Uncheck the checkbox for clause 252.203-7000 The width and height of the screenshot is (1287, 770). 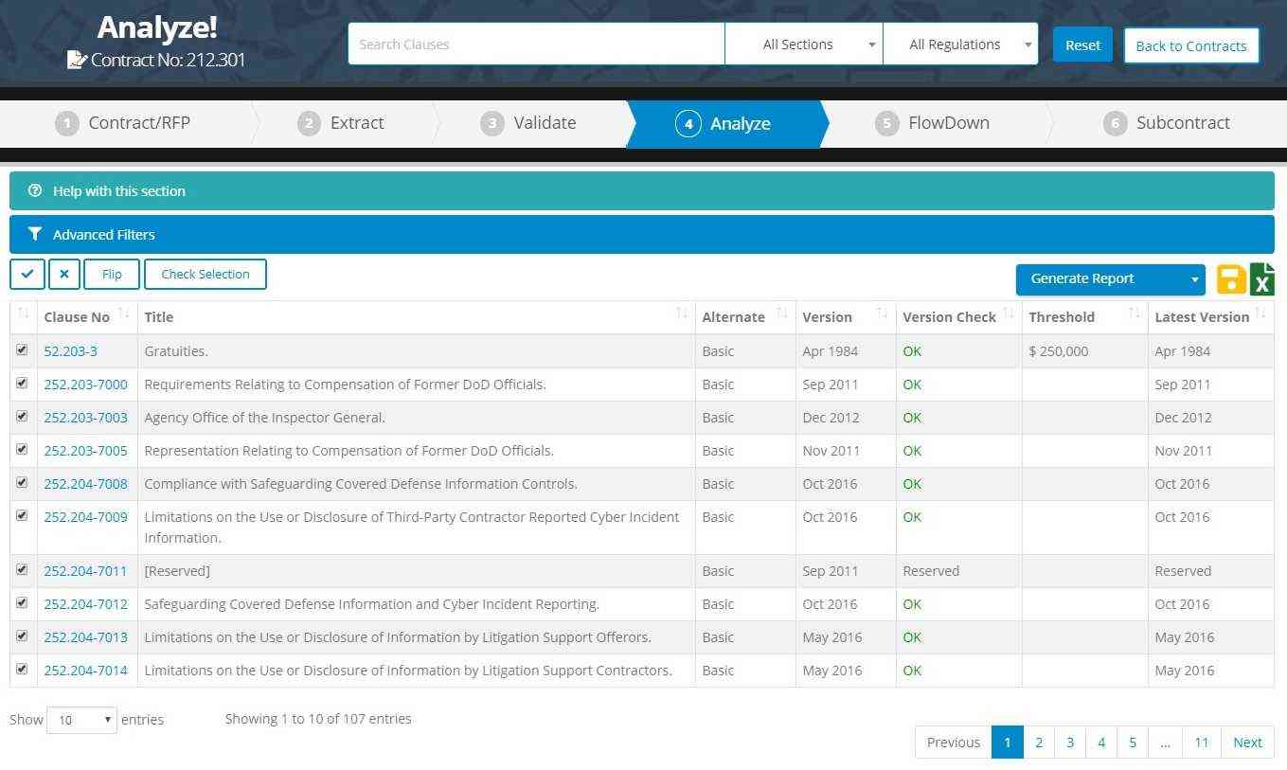click(22, 383)
